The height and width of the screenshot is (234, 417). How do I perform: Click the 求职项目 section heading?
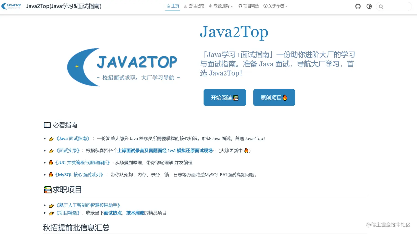tap(67, 190)
